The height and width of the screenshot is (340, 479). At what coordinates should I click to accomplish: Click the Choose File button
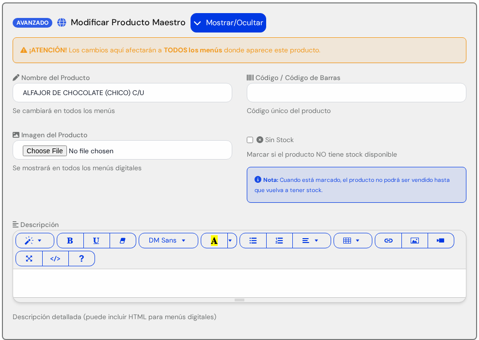point(45,151)
